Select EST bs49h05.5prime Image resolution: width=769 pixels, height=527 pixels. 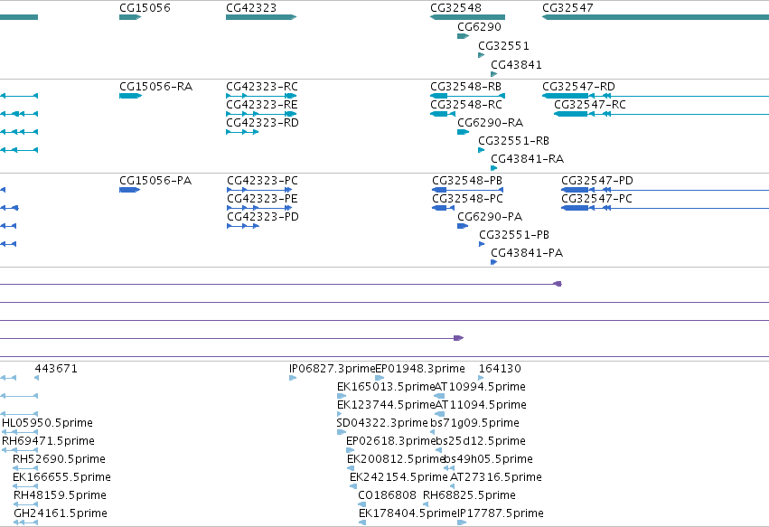click(x=488, y=459)
